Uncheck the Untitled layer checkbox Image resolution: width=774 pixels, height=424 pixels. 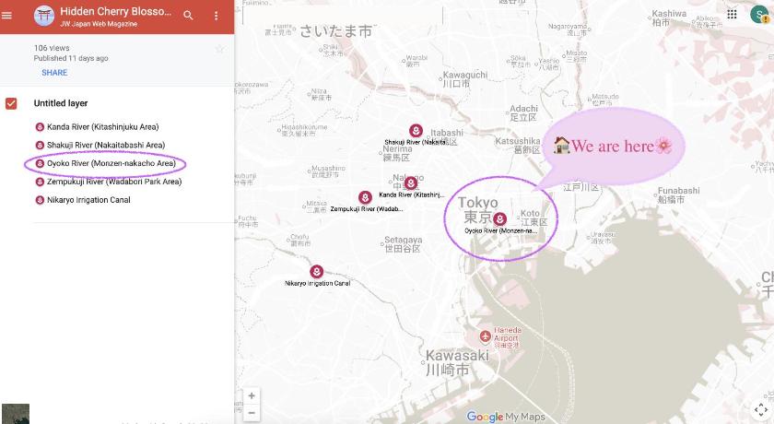[12, 103]
